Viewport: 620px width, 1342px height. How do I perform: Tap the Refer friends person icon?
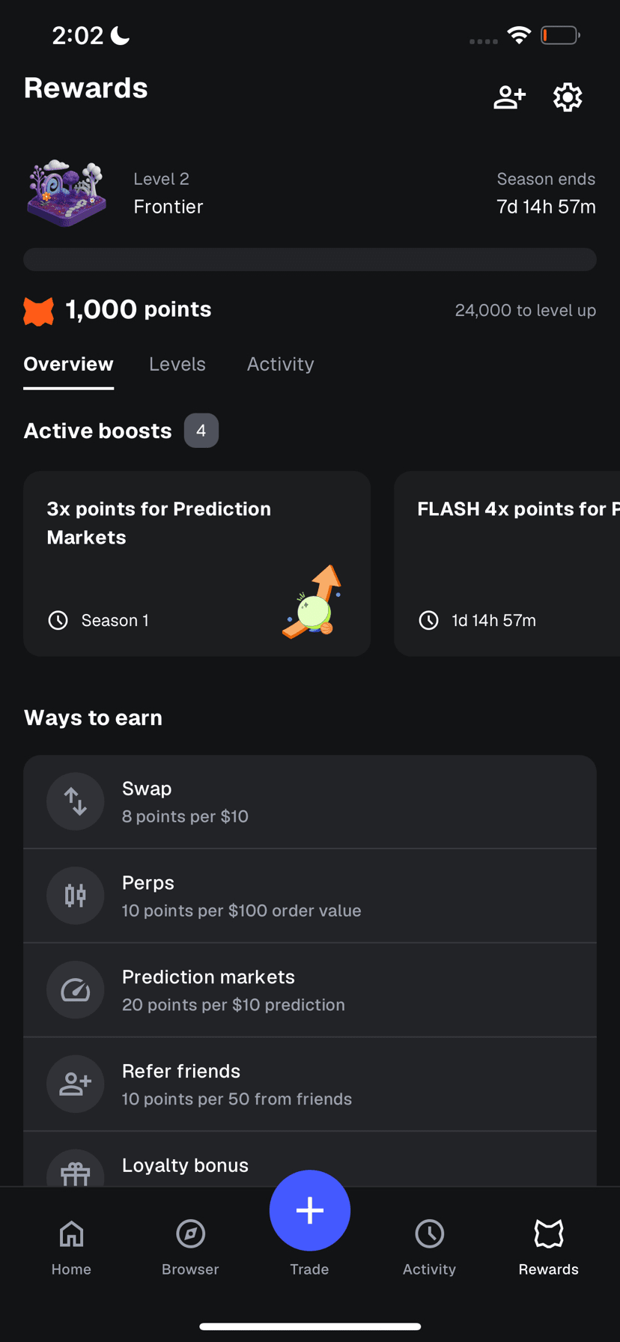(76, 1084)
